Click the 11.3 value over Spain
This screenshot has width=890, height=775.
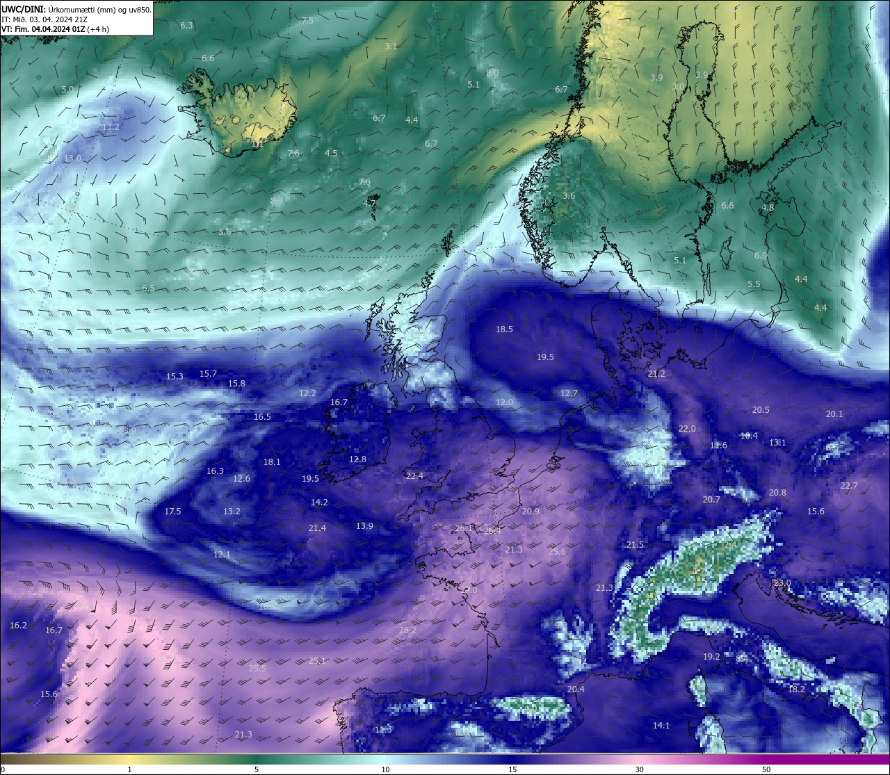383,730
